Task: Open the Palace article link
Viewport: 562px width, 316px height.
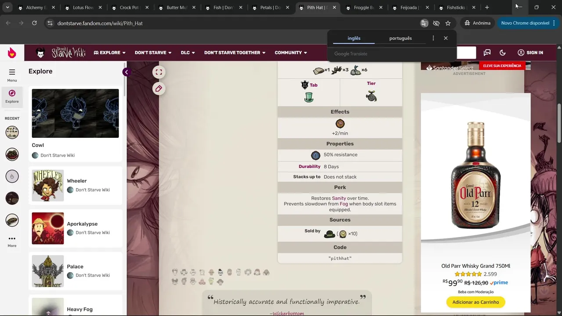Action: pyautogui.click(x=75, y=266)
